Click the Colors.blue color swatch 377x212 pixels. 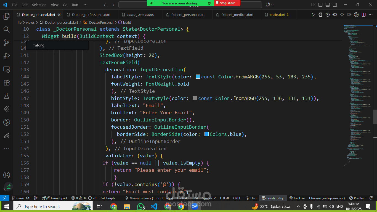coord(206,134)
